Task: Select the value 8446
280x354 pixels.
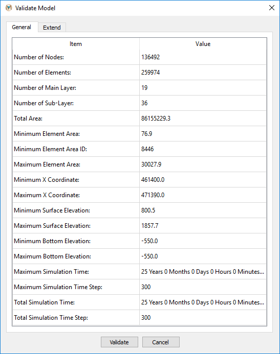Action: click(x=147, y=149)
